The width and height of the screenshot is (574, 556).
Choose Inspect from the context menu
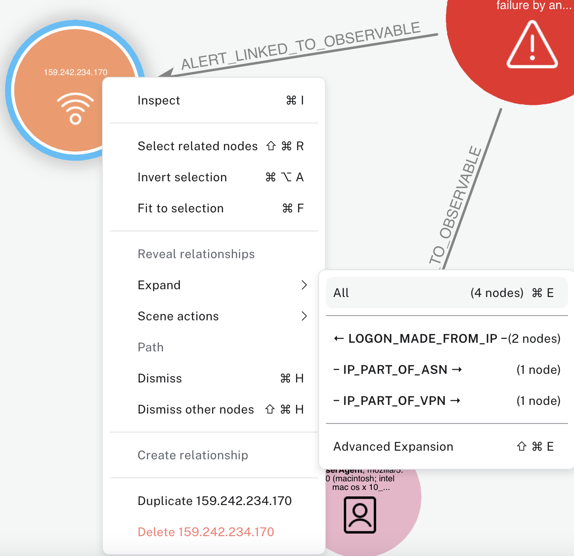(159, 100)
